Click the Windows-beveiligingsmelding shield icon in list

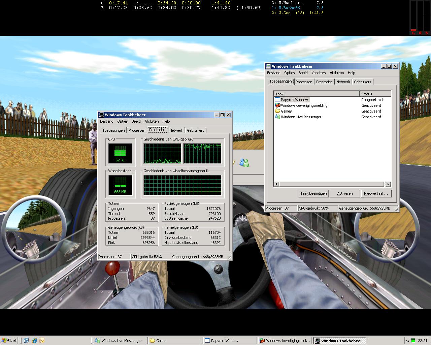click(x=277, y=105)
